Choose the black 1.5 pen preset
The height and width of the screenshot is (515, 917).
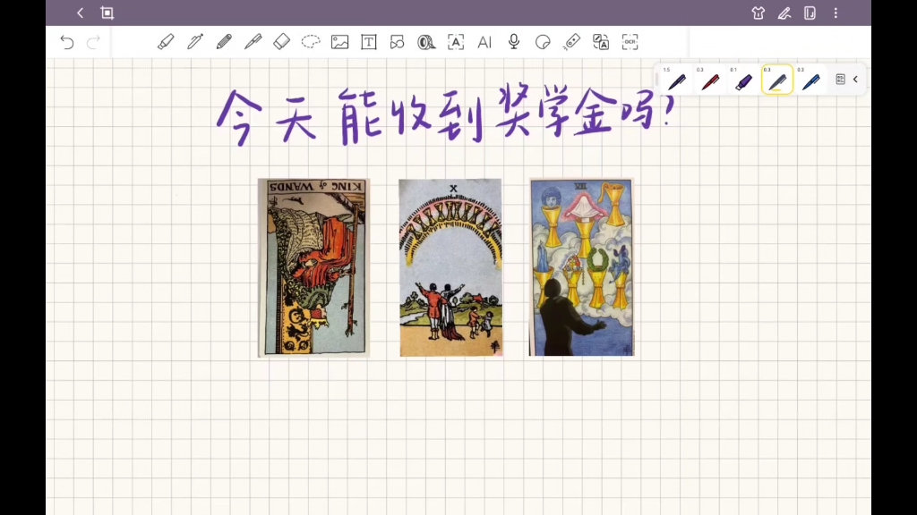coord(677,80)
